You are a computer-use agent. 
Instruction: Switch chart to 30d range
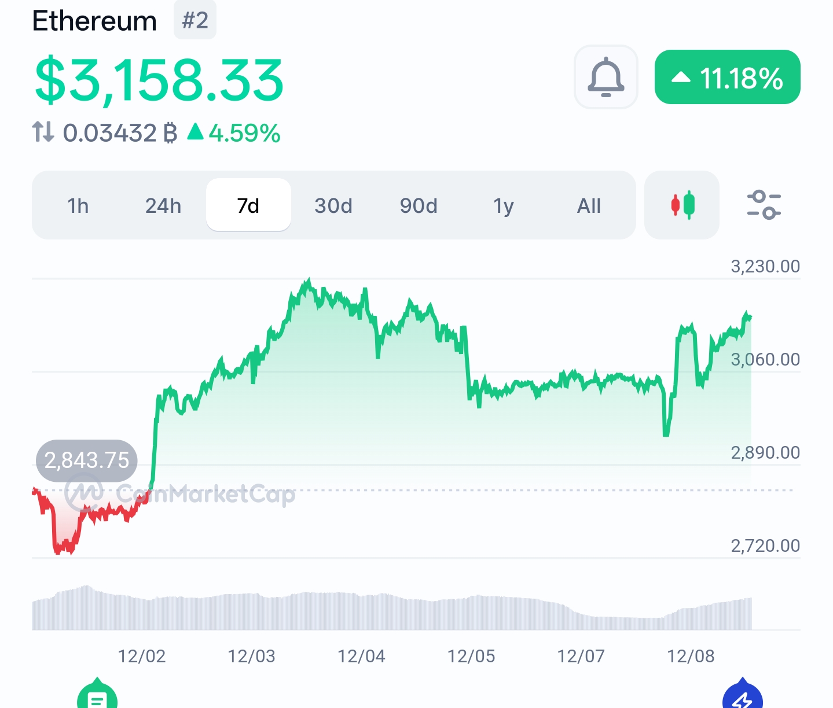333,205
